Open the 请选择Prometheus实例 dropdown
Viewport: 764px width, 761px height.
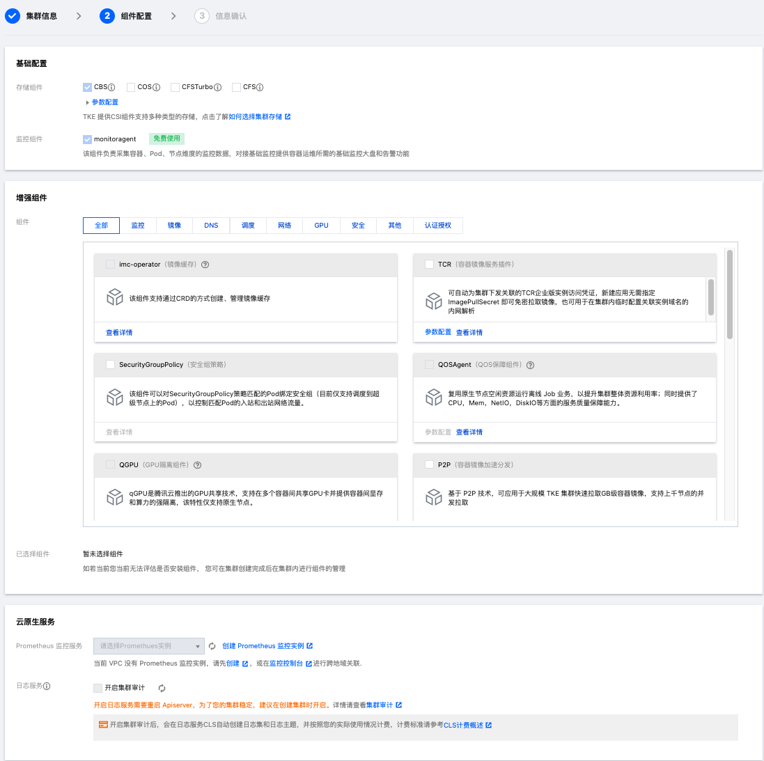pos(149,646)
